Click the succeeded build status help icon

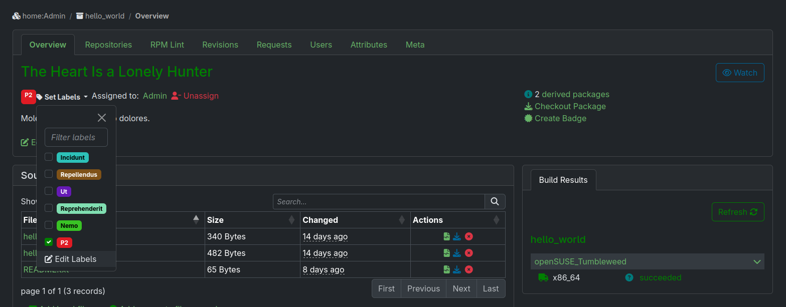(629, 277)
